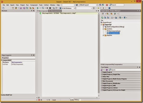Screen dimensions: 143x103
Task: Toggle the Project Manager pushpin
Action: point(137,11)
